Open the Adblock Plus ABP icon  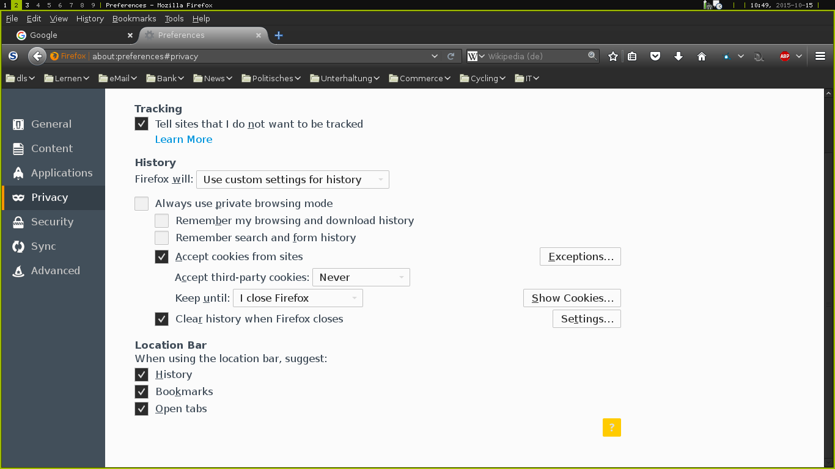tap(784, 56)
